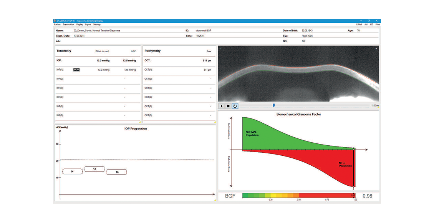Click the BGF marker on the distribution chart

click(x=354, y=149)
